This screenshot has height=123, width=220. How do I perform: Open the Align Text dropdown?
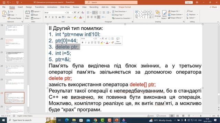[118, 15]
